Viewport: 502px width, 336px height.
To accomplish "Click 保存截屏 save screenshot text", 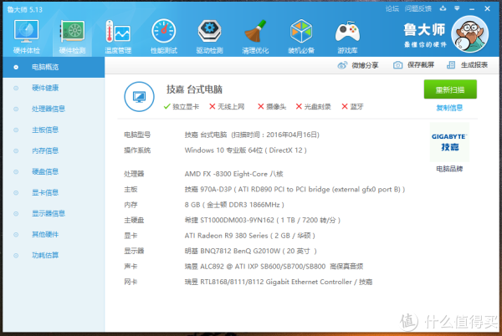I will coord(421,65).
